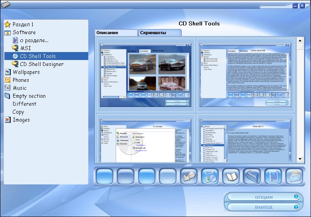Click the CD Shell Tools disc icon
Screen dimensions: 311x217
click(x=15, y=56)
